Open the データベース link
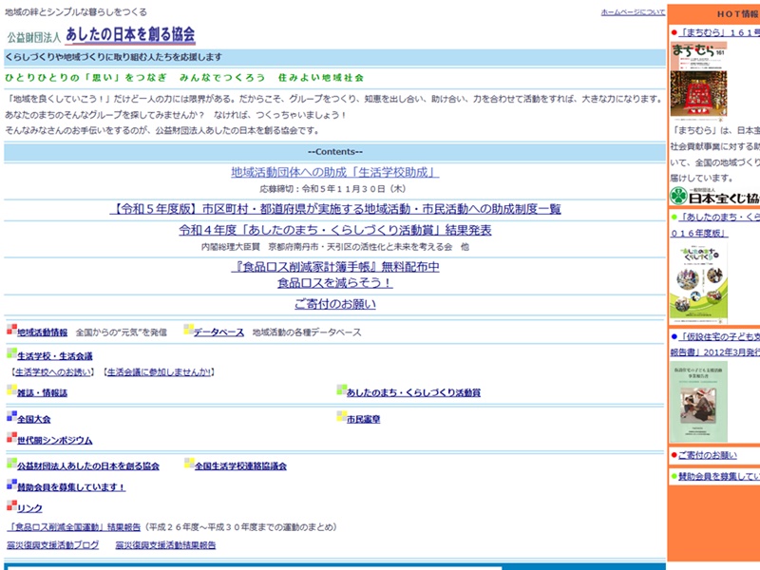The width and height of the screenshot is (760, 570). 218,332
